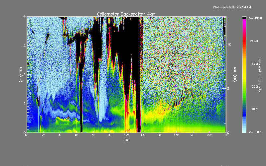
Task: Select the "16:" UTC hour tick
Action: coord(160,135)
